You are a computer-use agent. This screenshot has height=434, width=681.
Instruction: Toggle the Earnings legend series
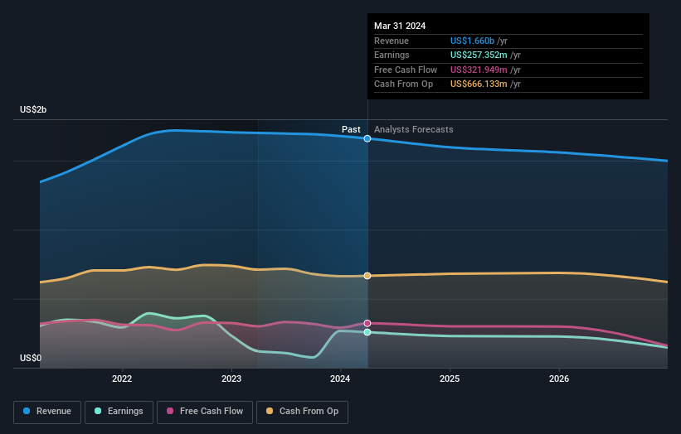(119, 412)
